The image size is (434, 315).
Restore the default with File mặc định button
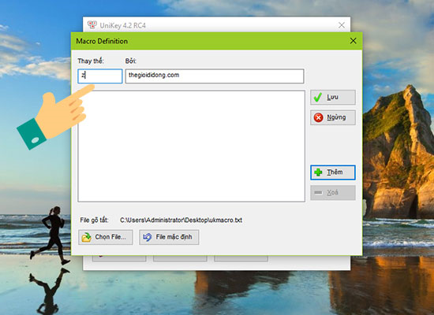(x=169, y=237)
